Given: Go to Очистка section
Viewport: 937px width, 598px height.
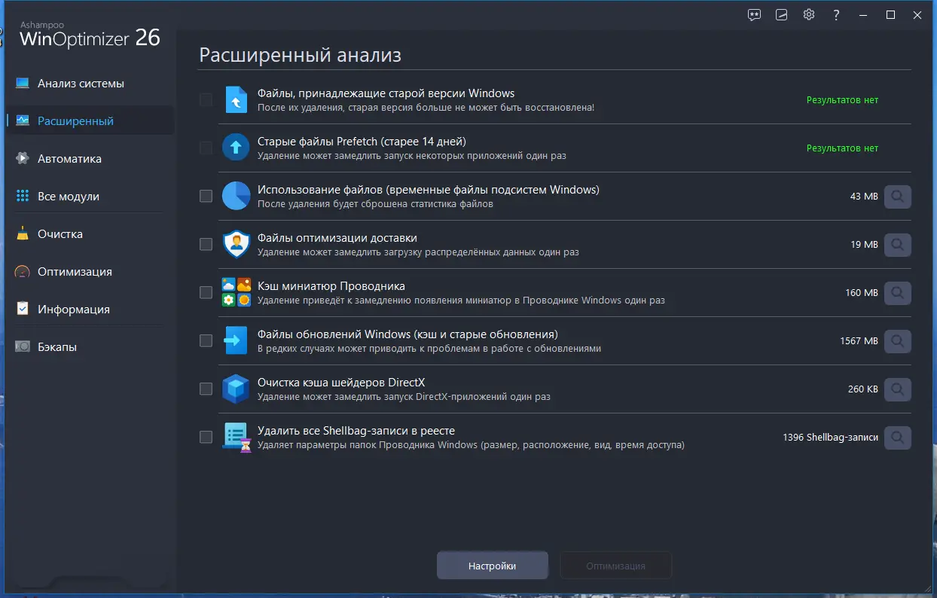Looking at the screenshot, I should click(x=89, y=234).
